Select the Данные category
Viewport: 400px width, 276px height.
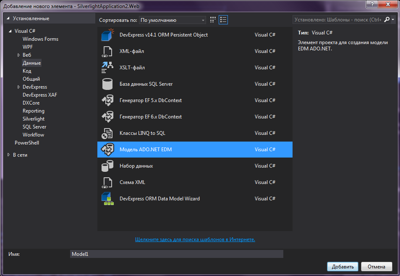pyautogui.click(x=31, y=63)
